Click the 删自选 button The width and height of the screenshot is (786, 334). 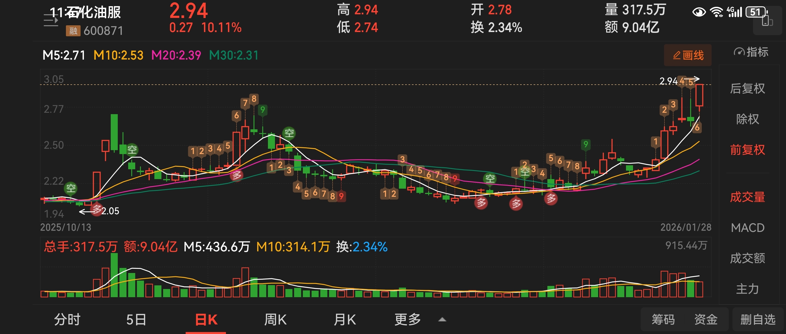tap(758, 319)
